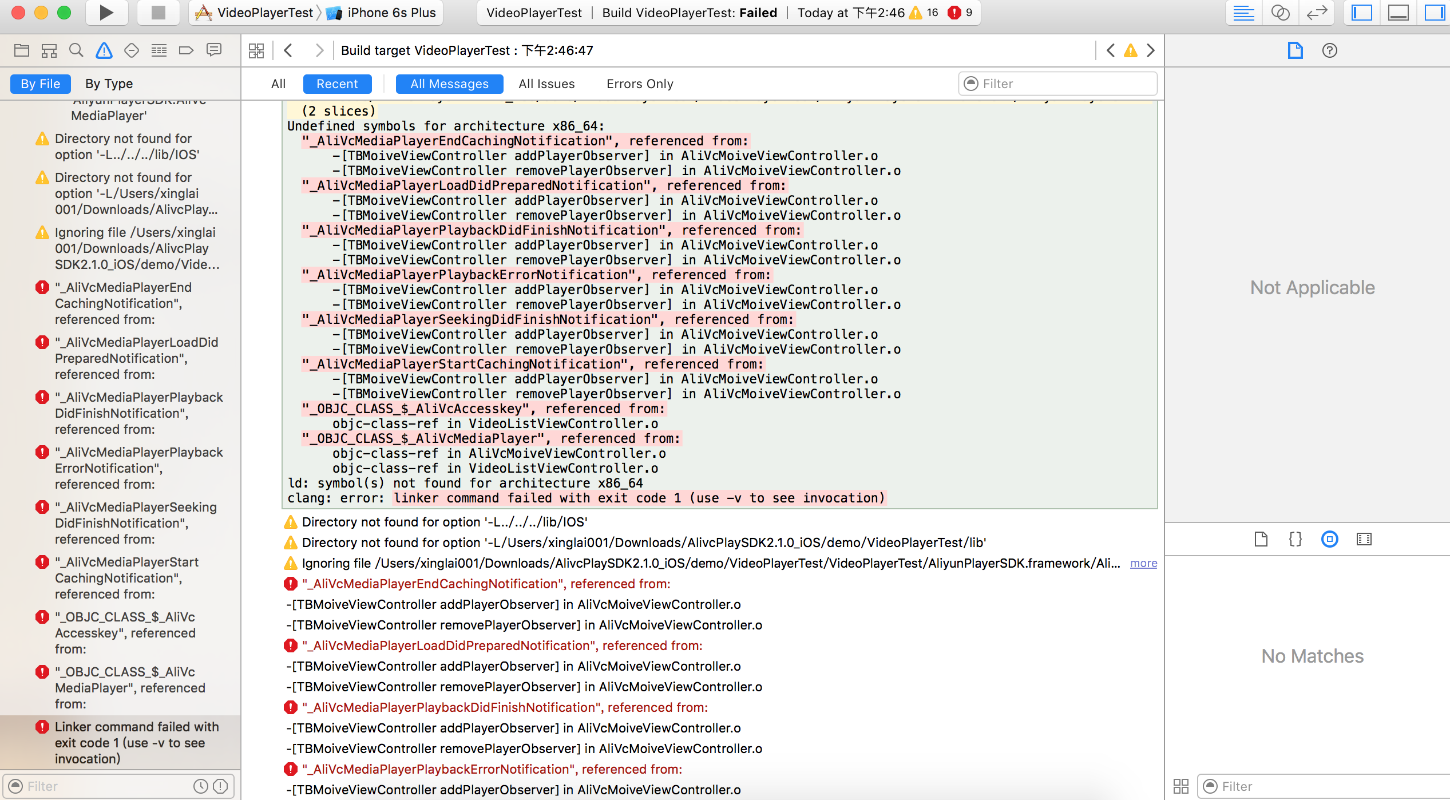Select the _OBJC_CLASS_$_AliVcAccesskey error in navigator
This screenshot has height=800, width=1450.
pyautogui.click(x=120, y=632)
